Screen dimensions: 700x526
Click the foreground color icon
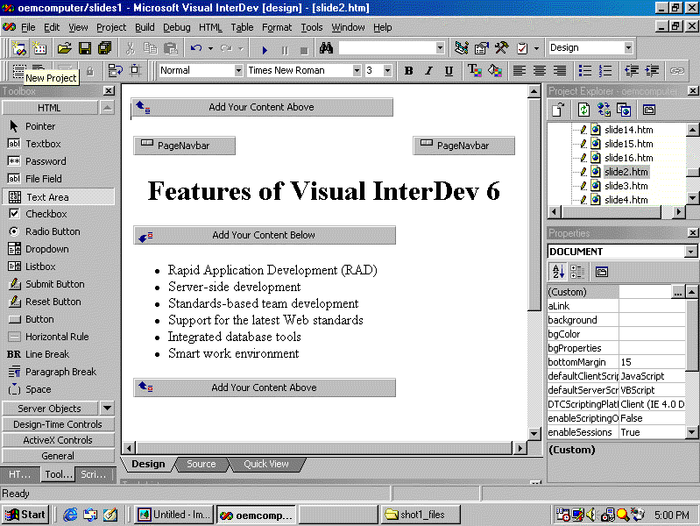click(x=474, y=70)
